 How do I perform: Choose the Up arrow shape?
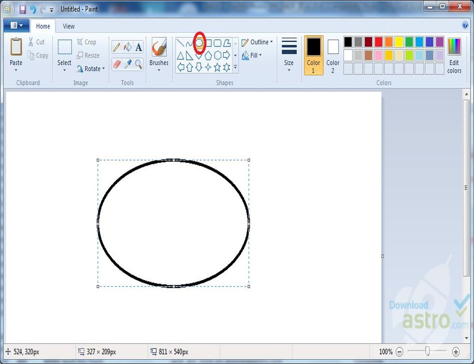(x=189, y=67)
